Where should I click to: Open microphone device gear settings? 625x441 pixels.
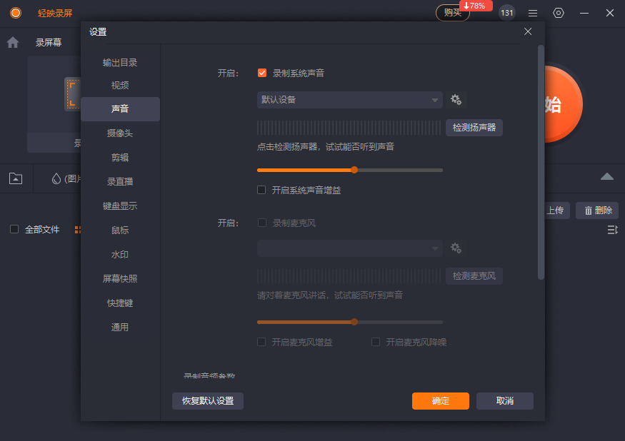tap(456, 248)
